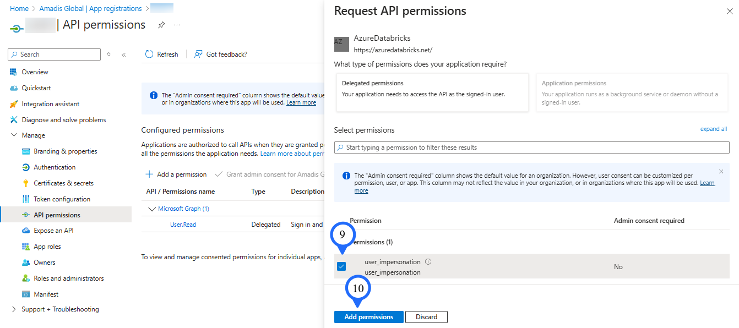The height and width of the screenshot is (328, 739).
Task: Click the Integration assistant rocket icon
Action: (x=14, y=104)
